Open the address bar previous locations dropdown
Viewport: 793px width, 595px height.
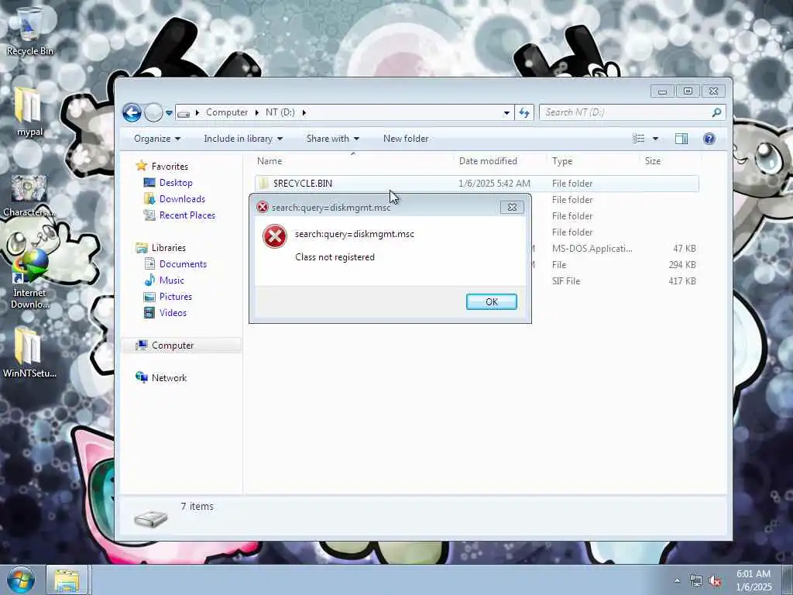506,113
